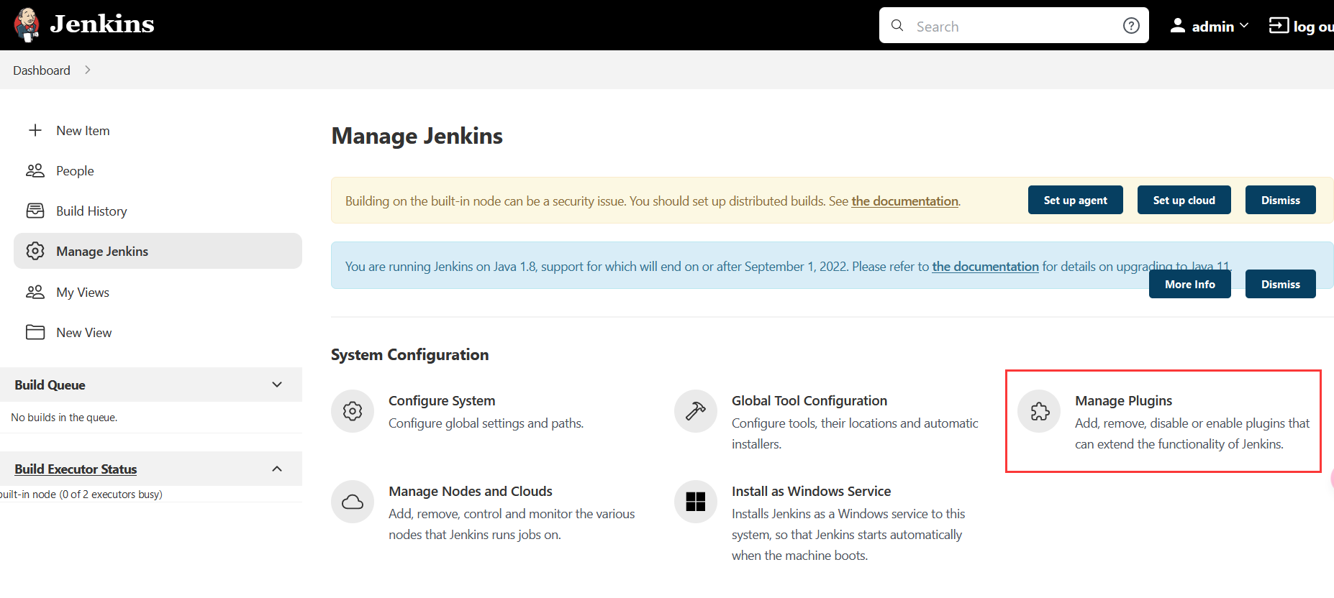This screenshot has height=598, width=1334.
Task: Click the Configure System gear icon
Action: pos(353,411)
